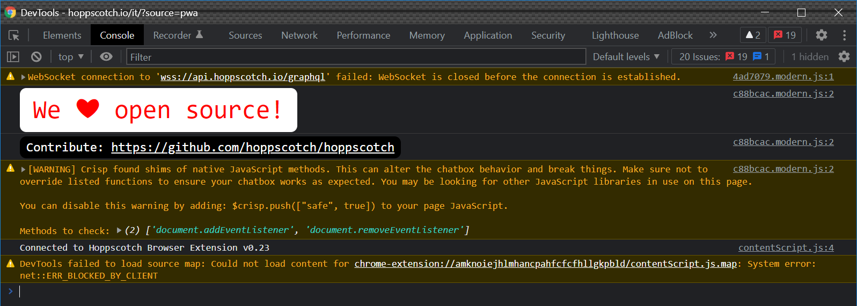Image resolution: width=857 pixels, height=306 pixels.
Task: Maximize the DevTools window
Action: coord(801,12)
